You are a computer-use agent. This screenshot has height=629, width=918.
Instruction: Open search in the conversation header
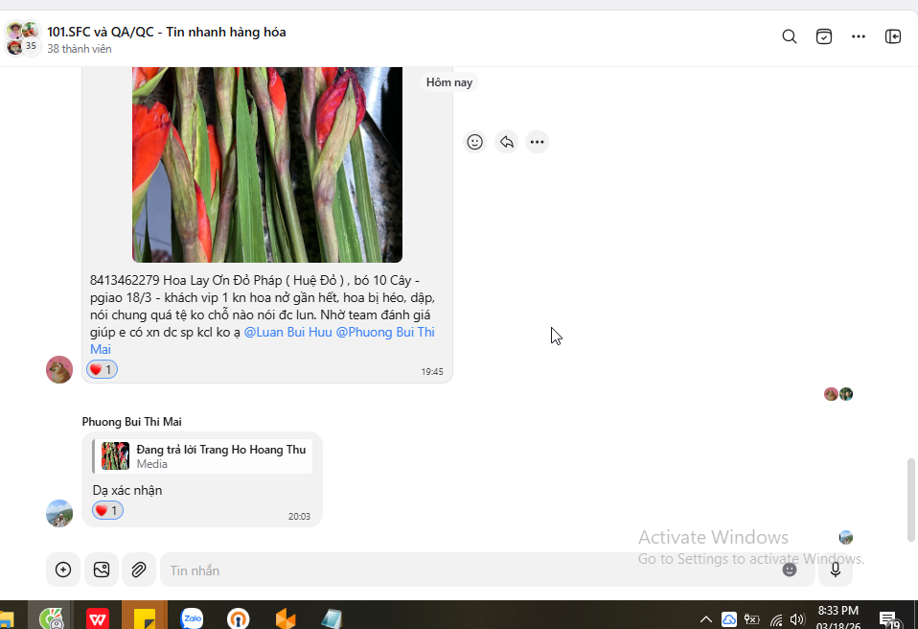pyautogui.click(x=790, y=36)
